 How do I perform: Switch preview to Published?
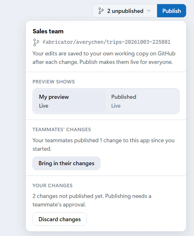coord(142,101)
